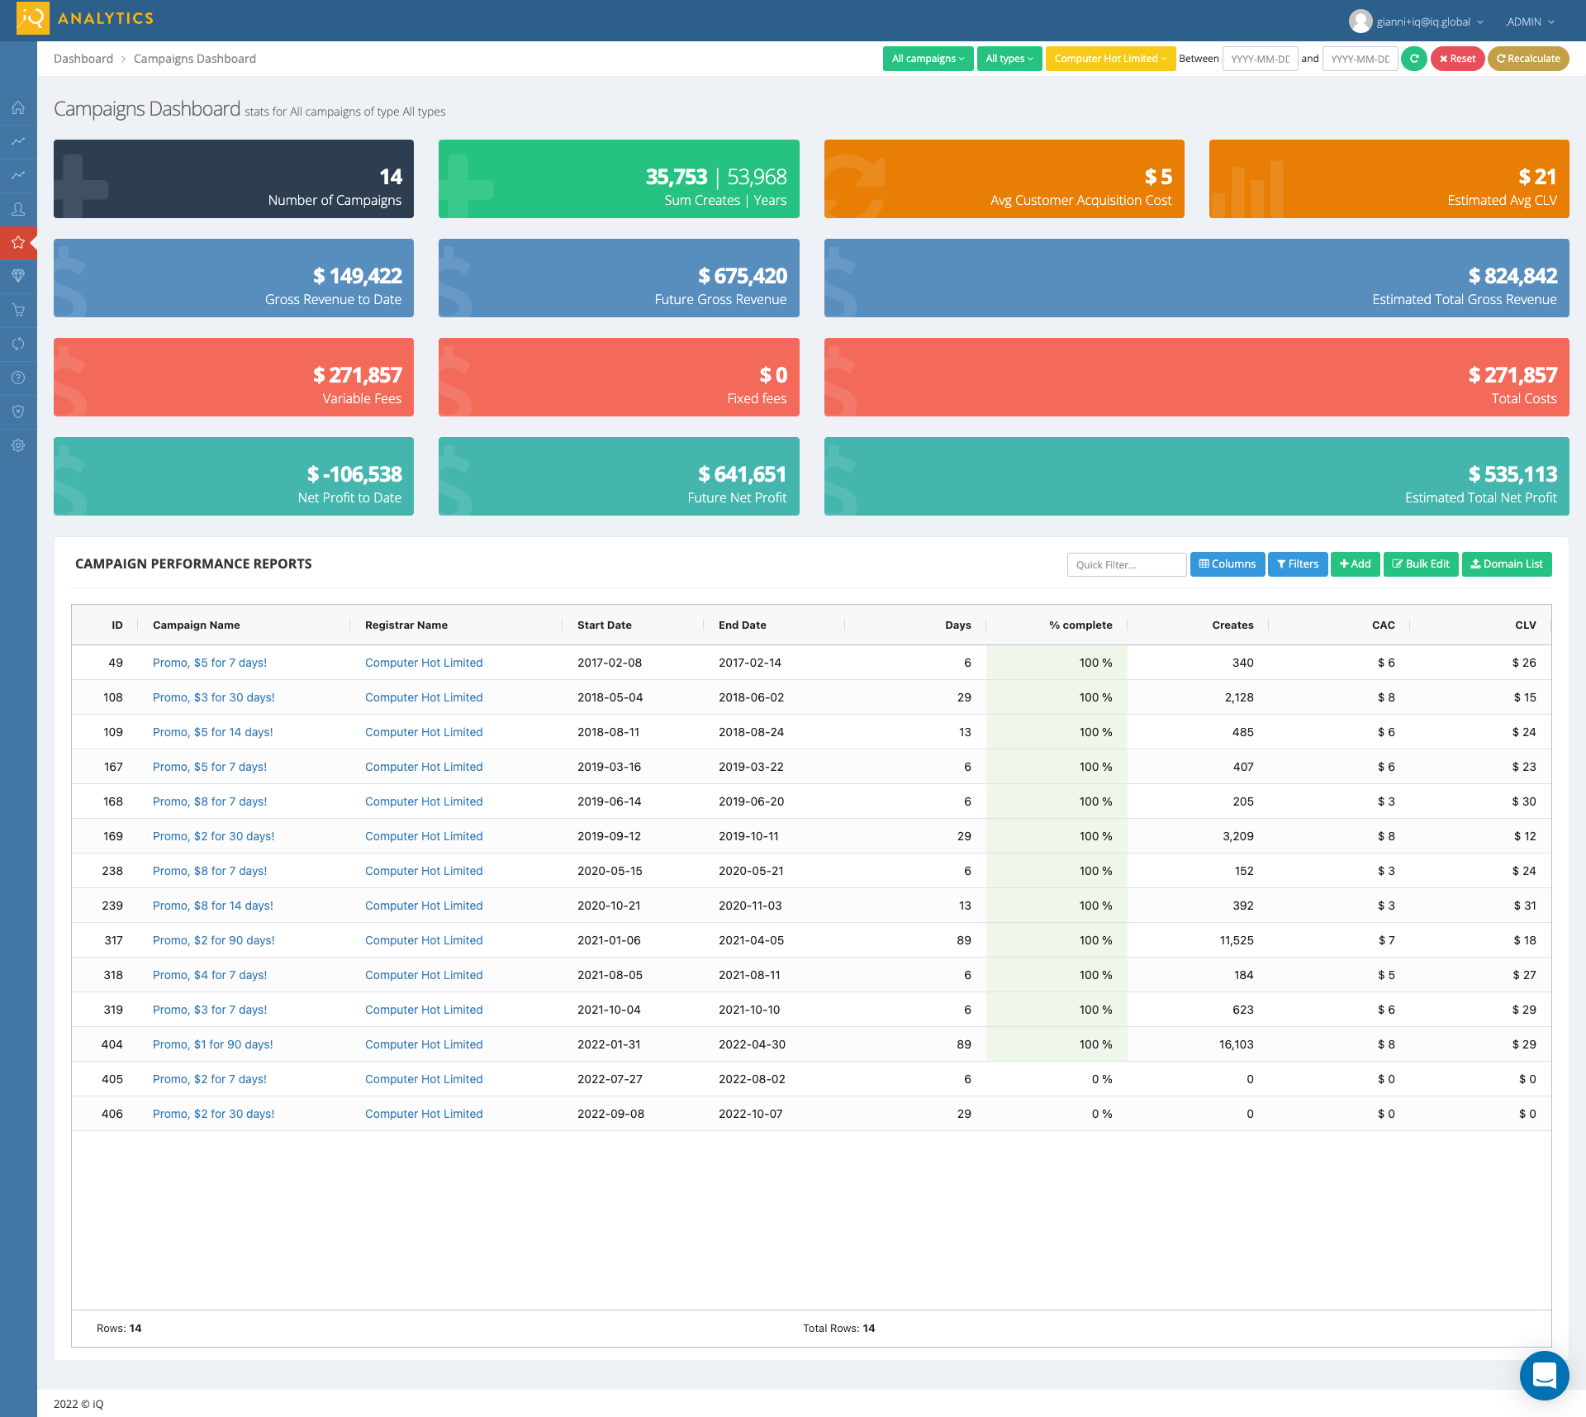Click the Variable Fees card

(x=234, y=377)
